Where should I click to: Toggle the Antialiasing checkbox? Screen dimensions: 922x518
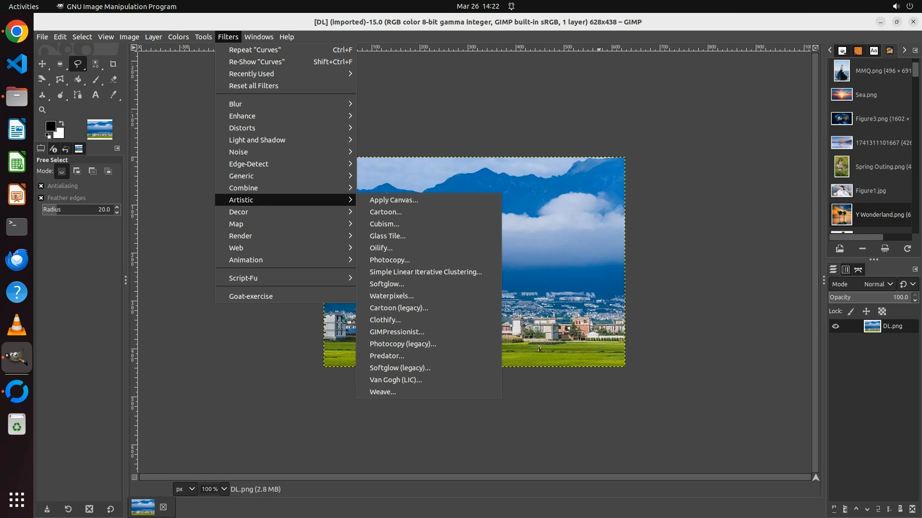pyautogui.click(x=41, y=186)
